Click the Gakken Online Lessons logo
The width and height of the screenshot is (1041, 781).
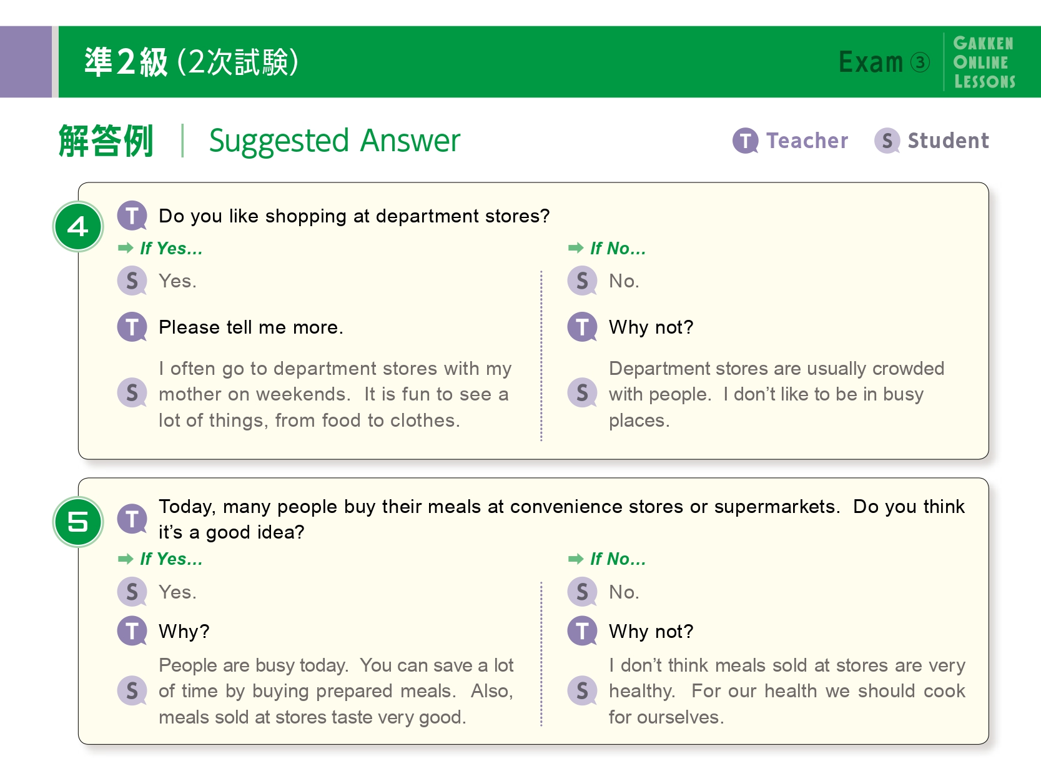[x=984, y=62]
